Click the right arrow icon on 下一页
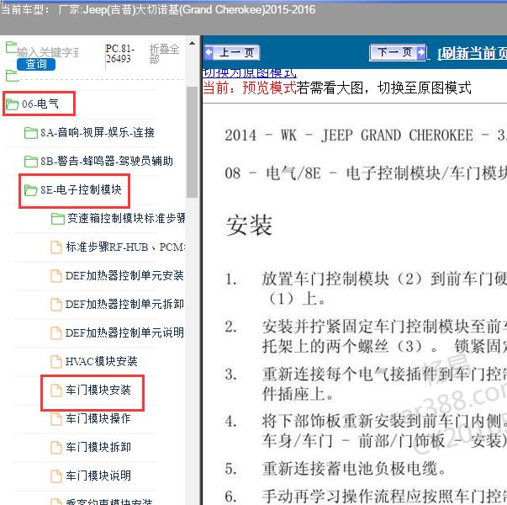507x505 pixels. 421,52
